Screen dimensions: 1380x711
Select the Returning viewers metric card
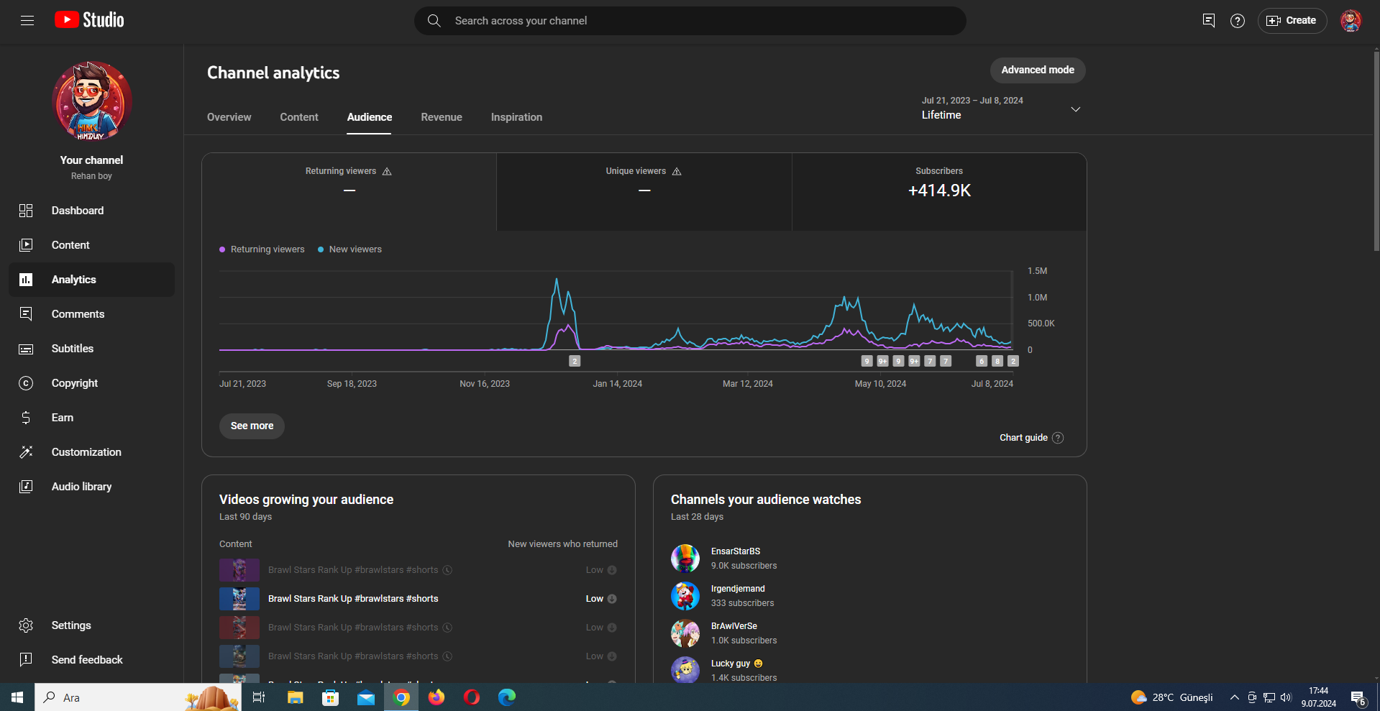tap(349, 192)
